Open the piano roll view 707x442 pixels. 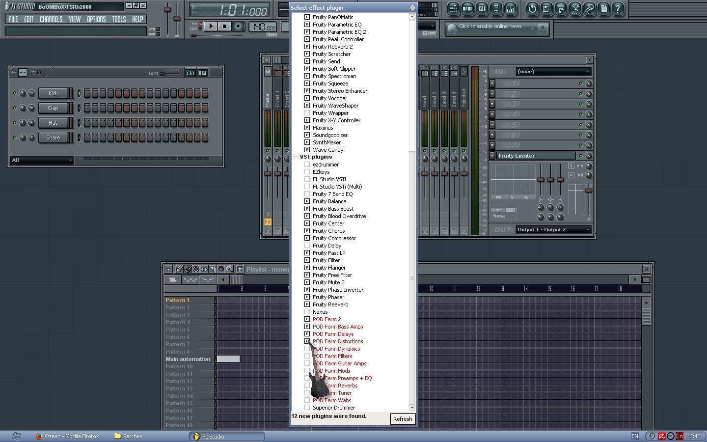click(x=482, y=8)
